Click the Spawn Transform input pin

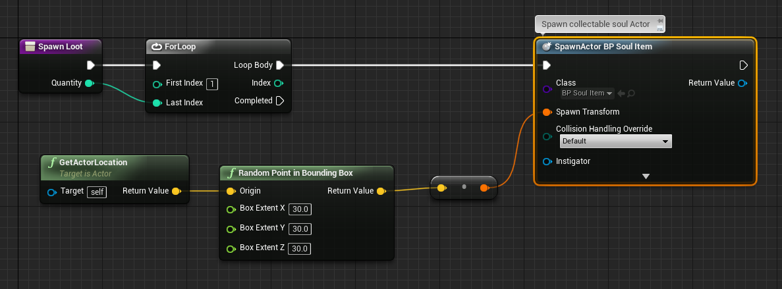[x=547, y=112]
